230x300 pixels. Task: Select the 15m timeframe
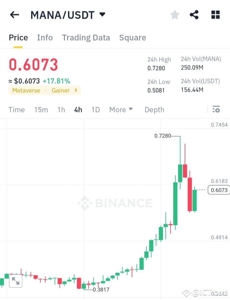41,110
